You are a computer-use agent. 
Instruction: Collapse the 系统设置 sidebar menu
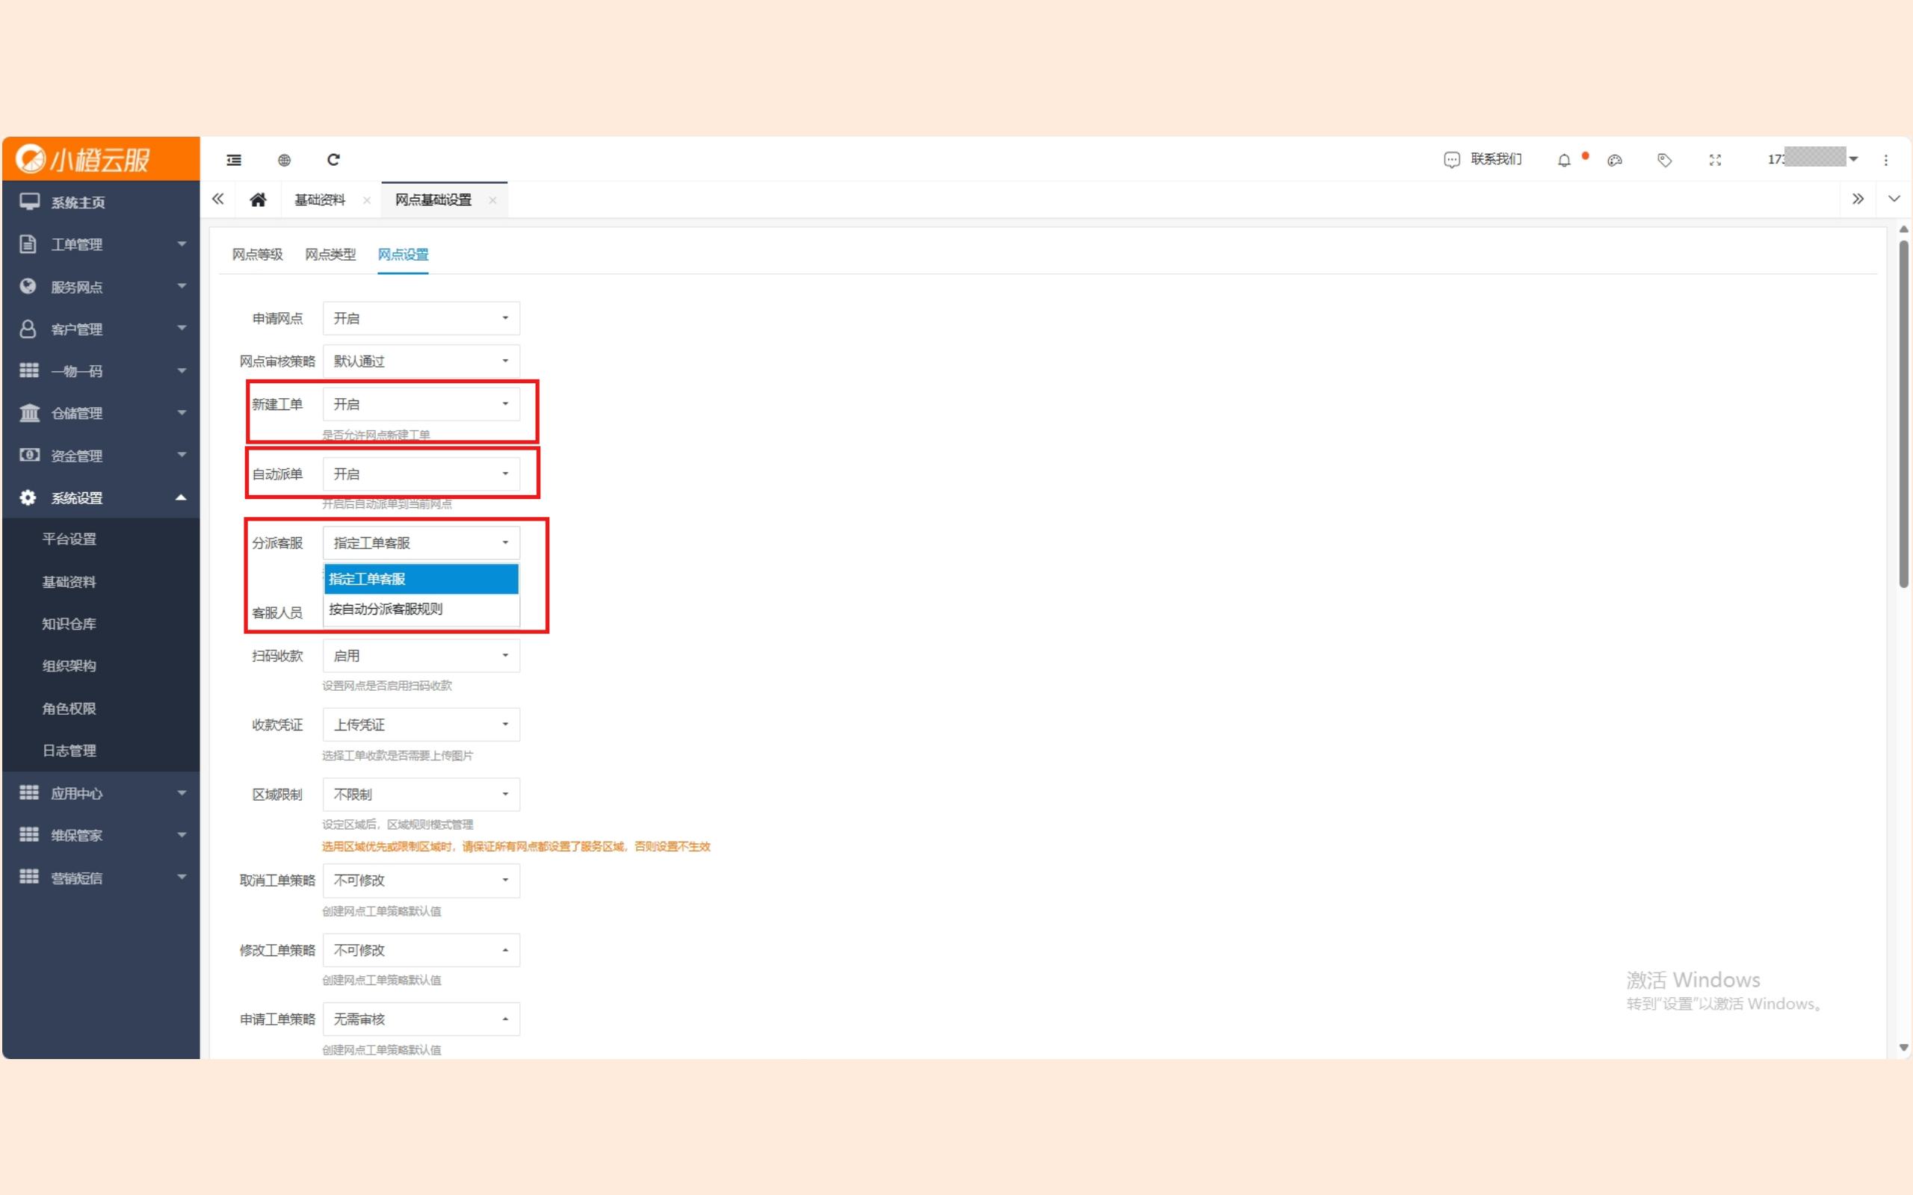(101, 498)
